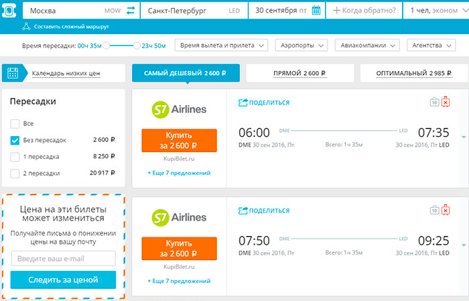The width and height of the screenshot is (469, 301).
Task: Click share icon on 06:00 flight
Action: [x=243, y=103]
